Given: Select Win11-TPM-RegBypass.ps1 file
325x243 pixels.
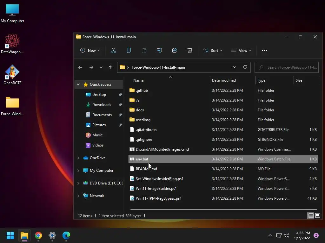Looking at the screenshot, I should (223, 198).
